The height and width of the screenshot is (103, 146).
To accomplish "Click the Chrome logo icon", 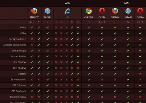I will point(89,11).
